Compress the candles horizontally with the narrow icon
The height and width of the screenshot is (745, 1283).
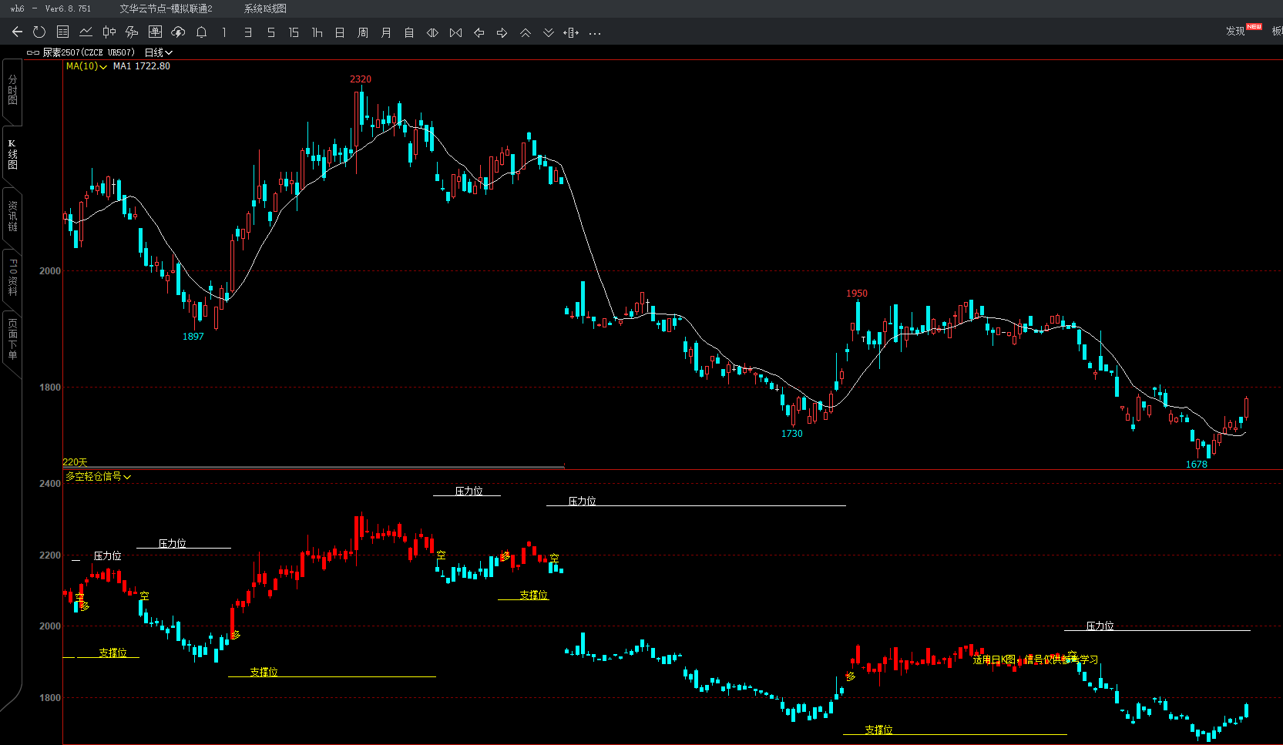[455, 32]
